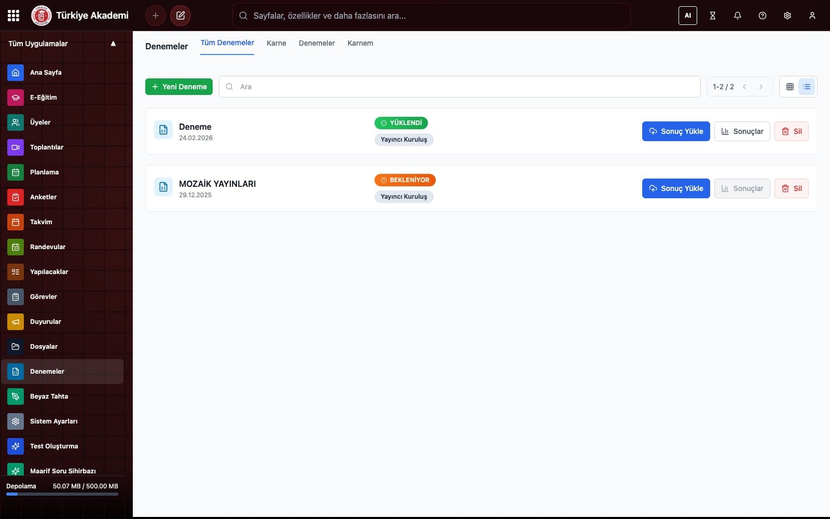This screenshot has width=830, height=519.
Task: Click the Deneme exam title
Action: click(x=195, y=127)
